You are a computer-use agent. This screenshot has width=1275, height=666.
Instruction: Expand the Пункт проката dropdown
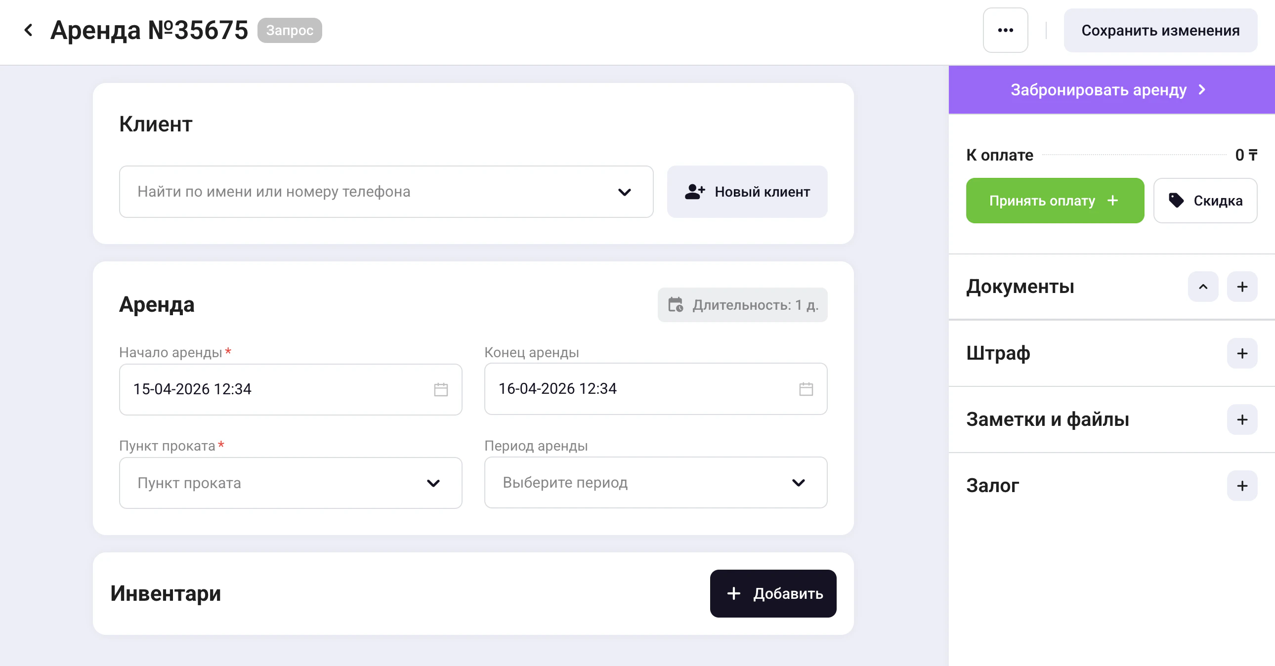pyautogui.click(x=291, y=483)
